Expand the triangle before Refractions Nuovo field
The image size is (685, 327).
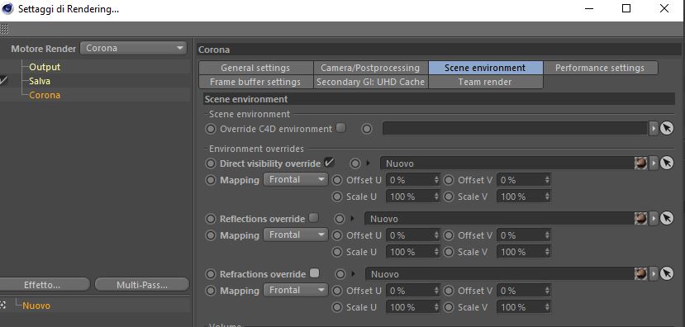click(353, 273)
